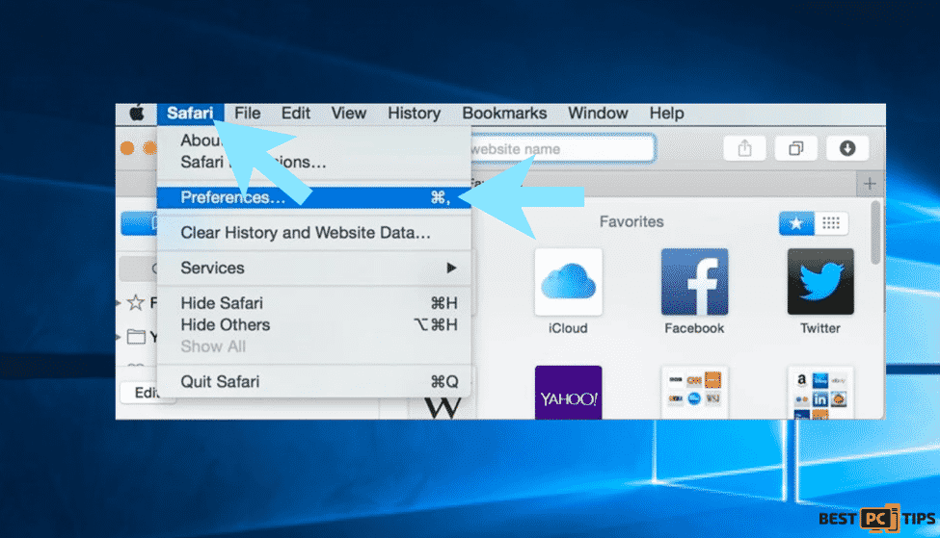Open the Bookmarks menu
The height and width of the screenshot is (538, 940).
(x=505, y=114)
